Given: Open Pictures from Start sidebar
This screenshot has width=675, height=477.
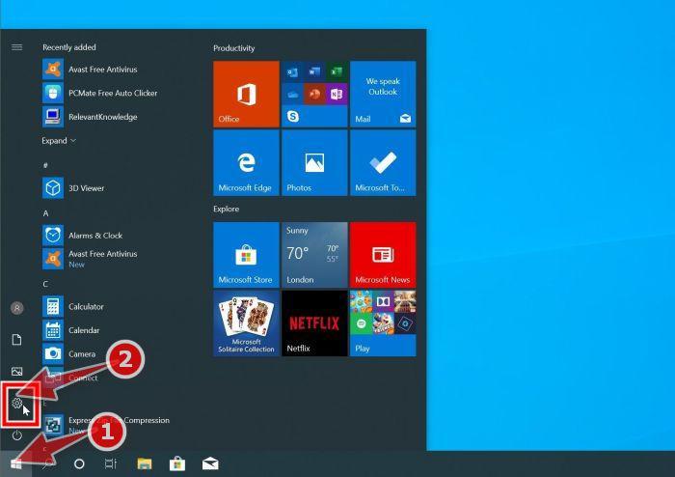Looking at the screenshot, I should click(16, 371).
